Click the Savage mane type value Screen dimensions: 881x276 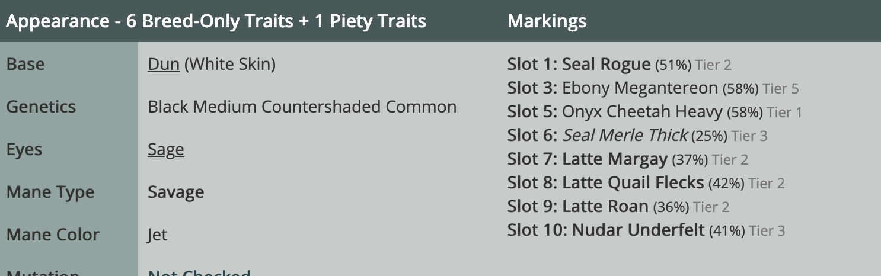tap(176, 192)
